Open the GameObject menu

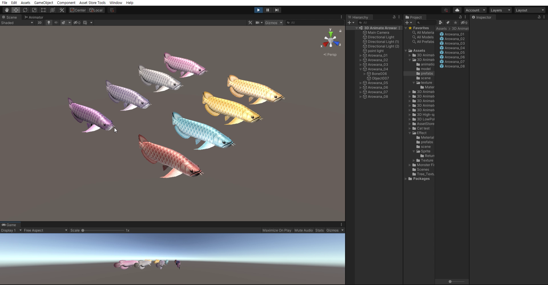tap(43, 3)
